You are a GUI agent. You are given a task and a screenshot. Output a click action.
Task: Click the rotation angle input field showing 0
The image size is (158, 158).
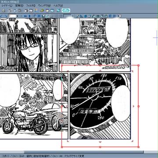[x=12, y=16]
